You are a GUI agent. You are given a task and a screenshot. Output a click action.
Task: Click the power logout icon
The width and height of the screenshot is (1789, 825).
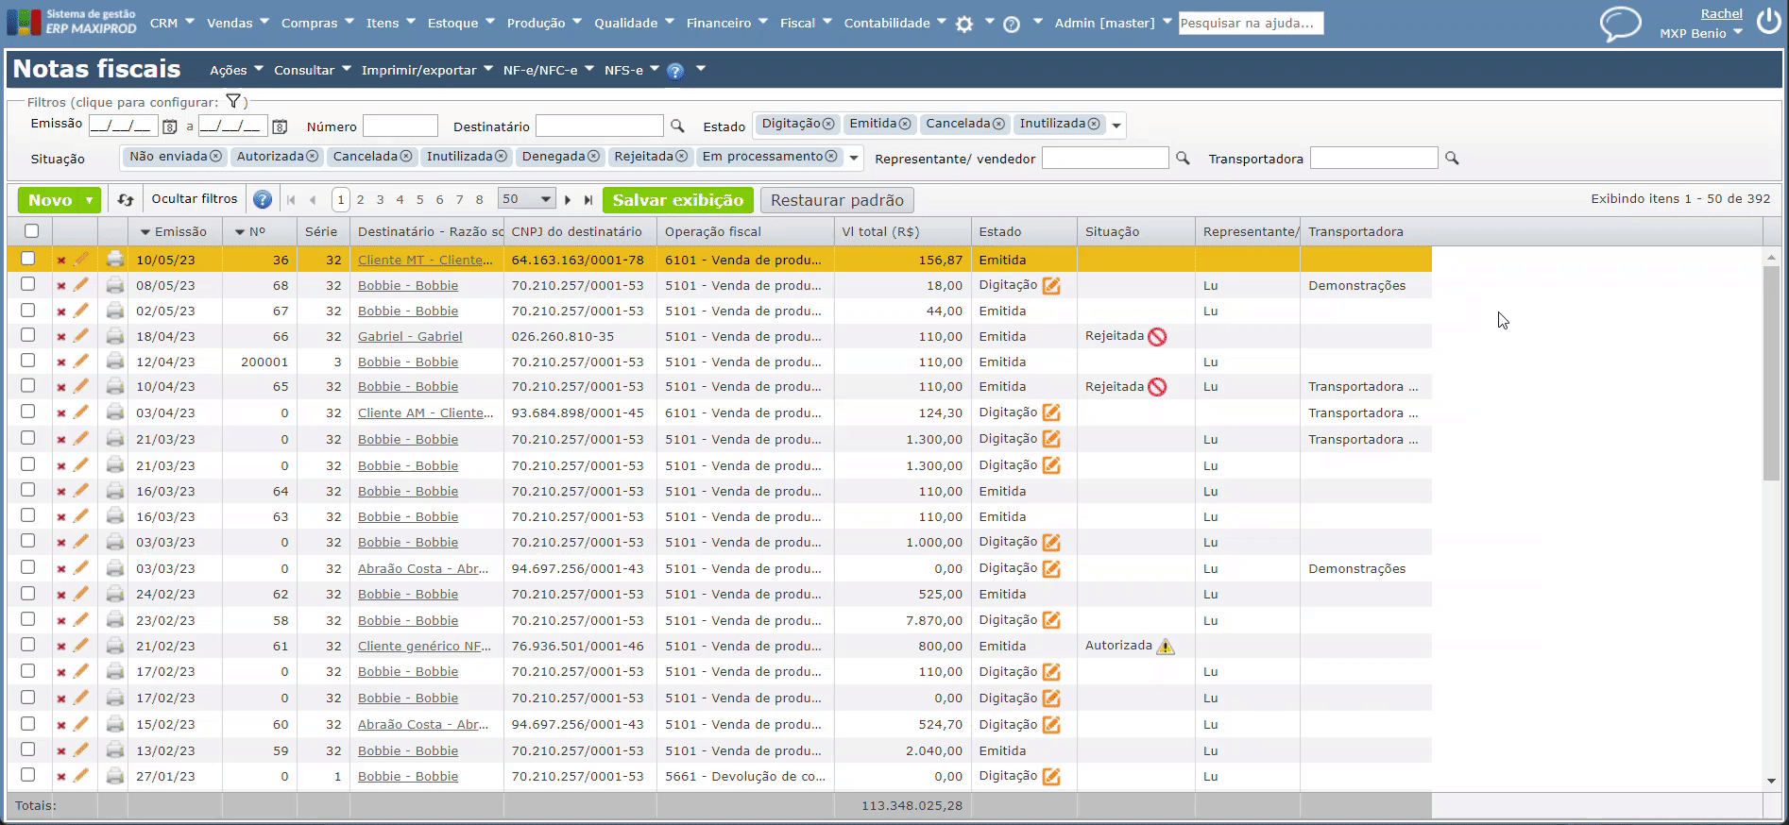pyautogui.click(x=1769, y=22)
